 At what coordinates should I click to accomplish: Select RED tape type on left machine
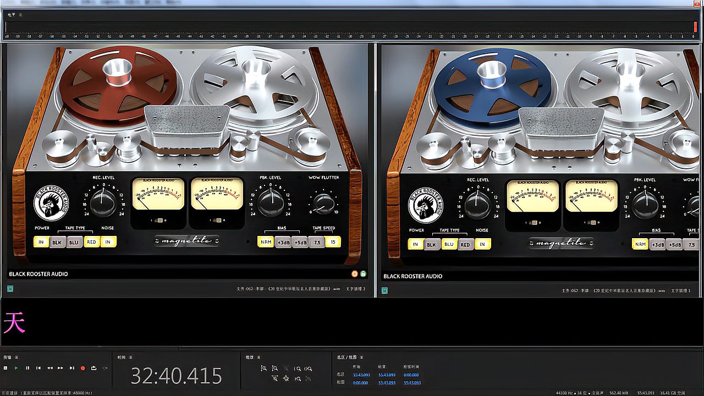[91, 242]
